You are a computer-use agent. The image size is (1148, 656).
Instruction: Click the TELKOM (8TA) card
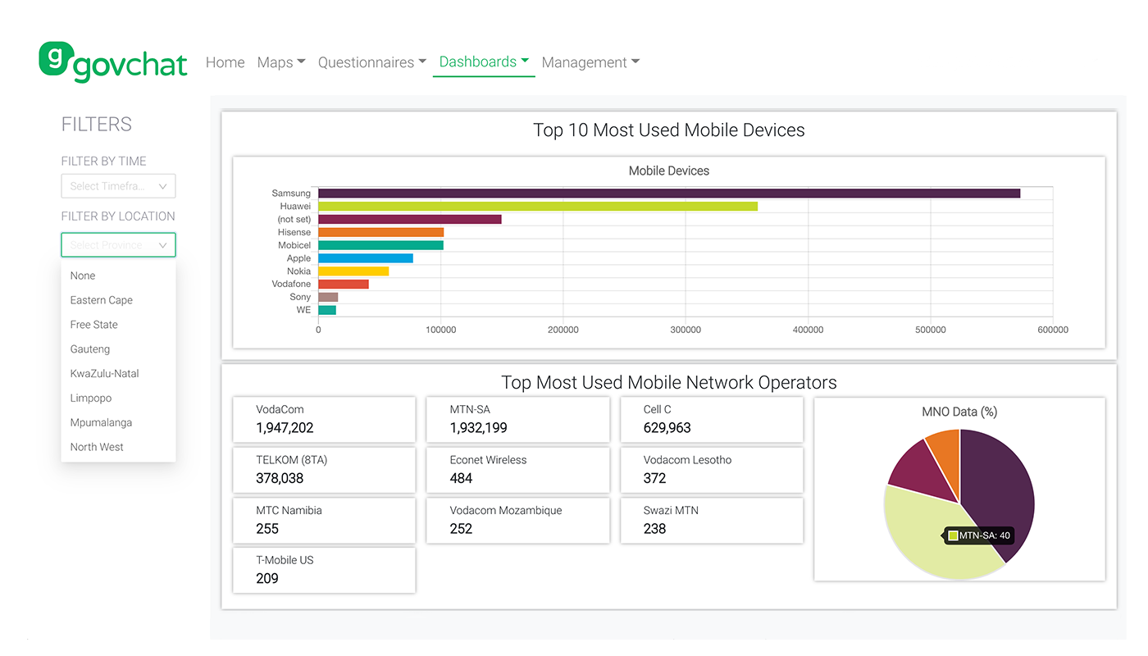pyautogui.click(x=324, y=470)
